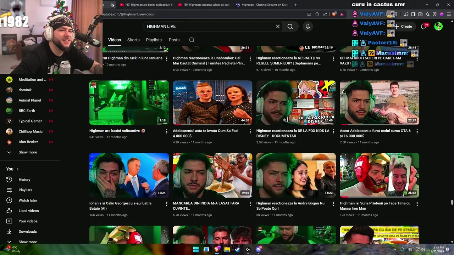Click the browser address bar URL
The image size is (454, 255).
[x=128, y=14]
